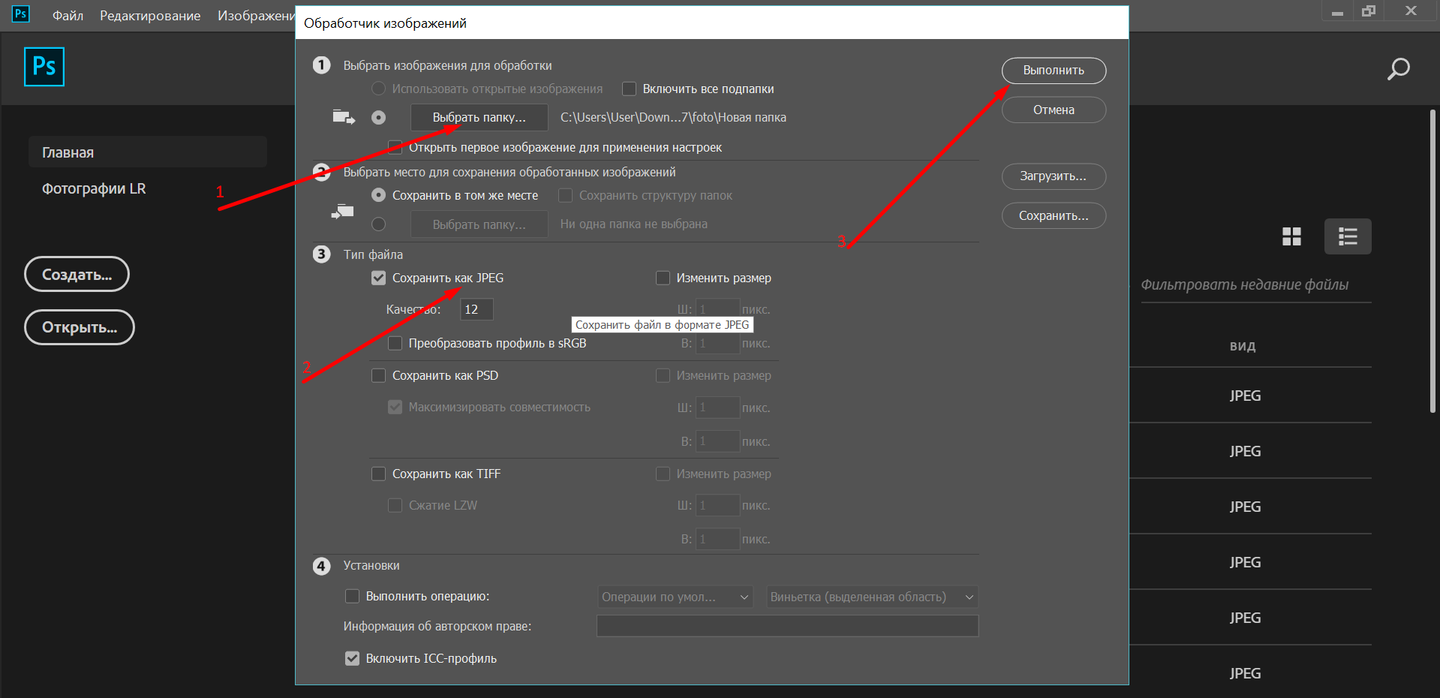This screenshot has width=1440, height=698.
Task: Switch recent files to list view
Action: point(1348,236)
